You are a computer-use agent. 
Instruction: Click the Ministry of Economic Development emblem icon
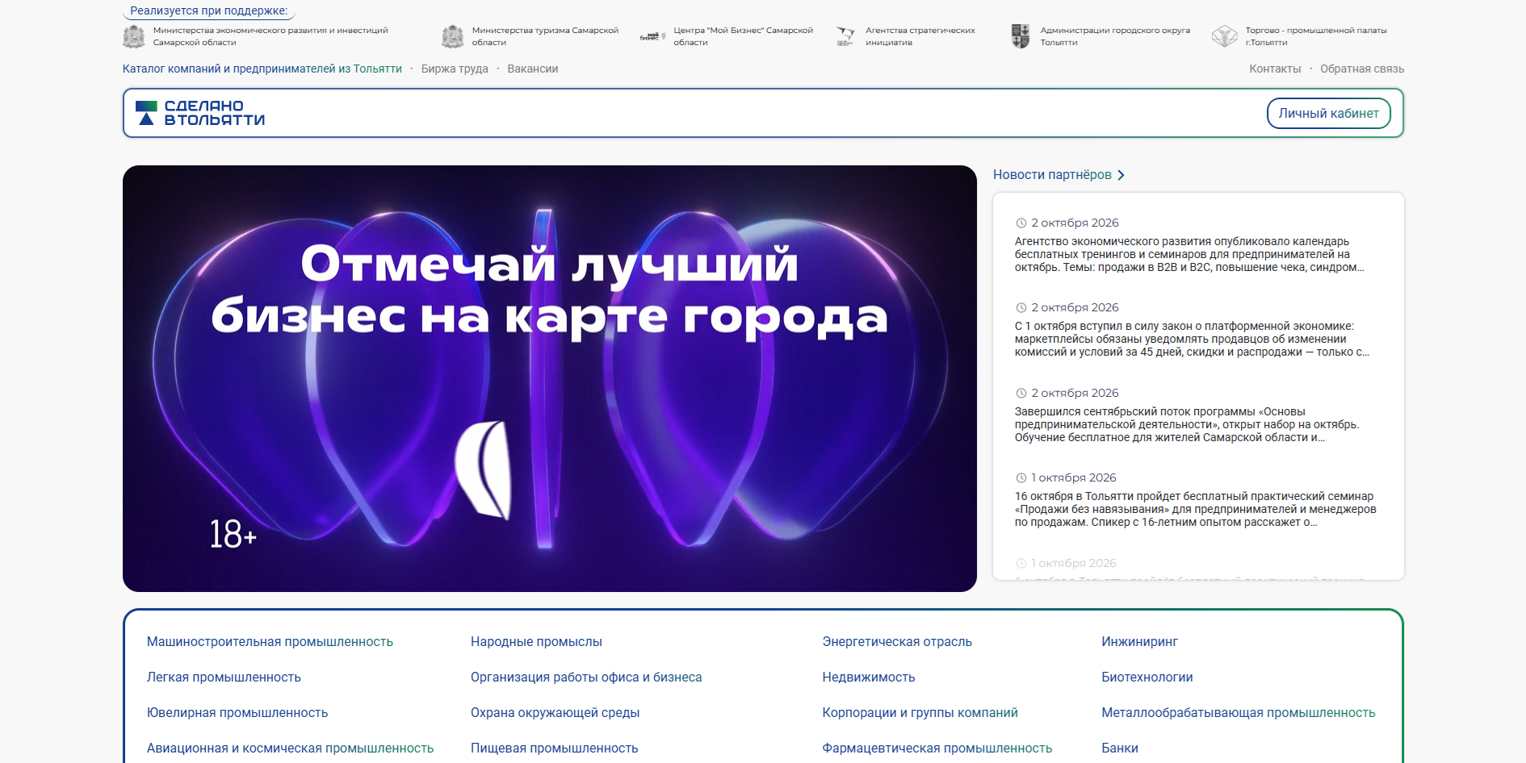133,36
